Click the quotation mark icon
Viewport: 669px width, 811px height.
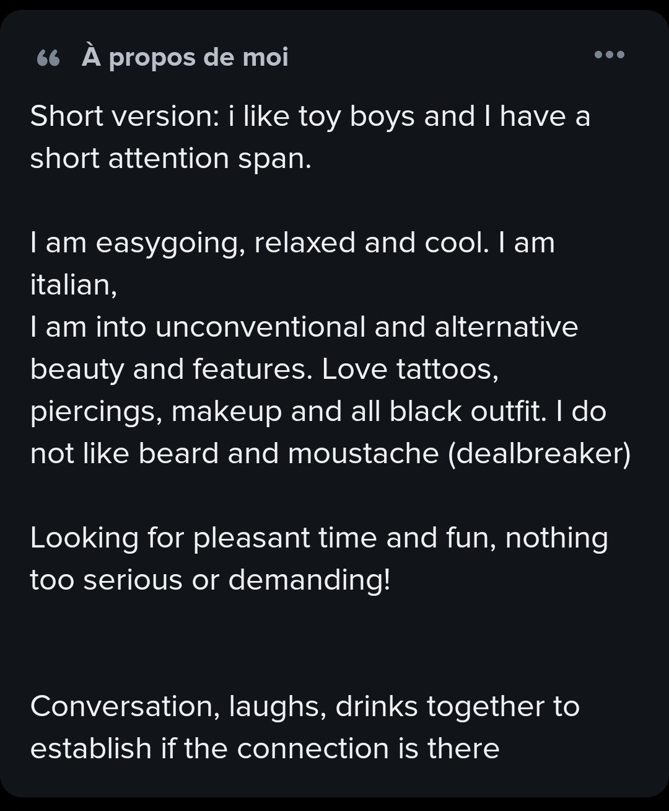48,59
